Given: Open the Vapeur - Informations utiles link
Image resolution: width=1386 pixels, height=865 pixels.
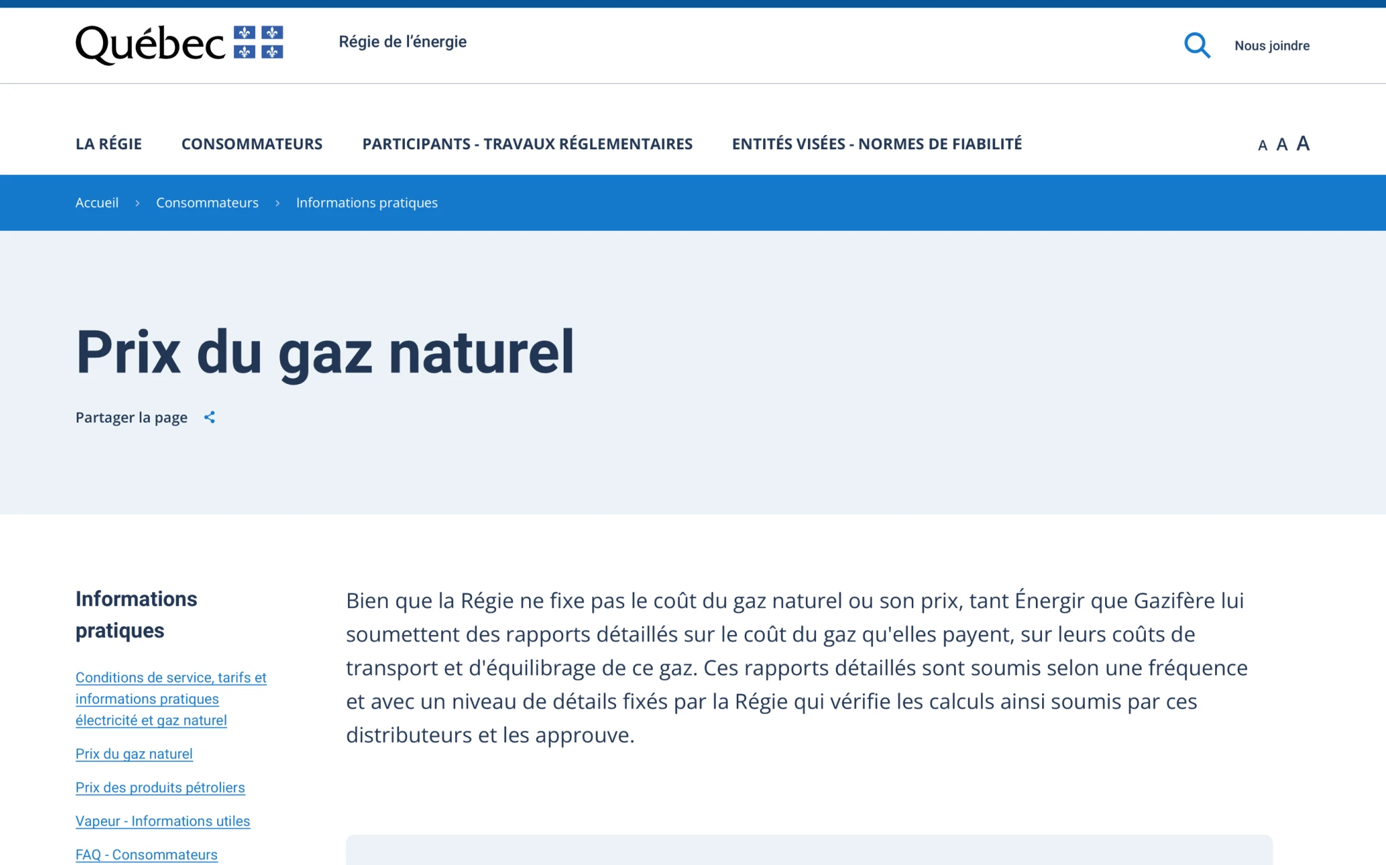Looking at the screenshot, I should pos(162,821).
